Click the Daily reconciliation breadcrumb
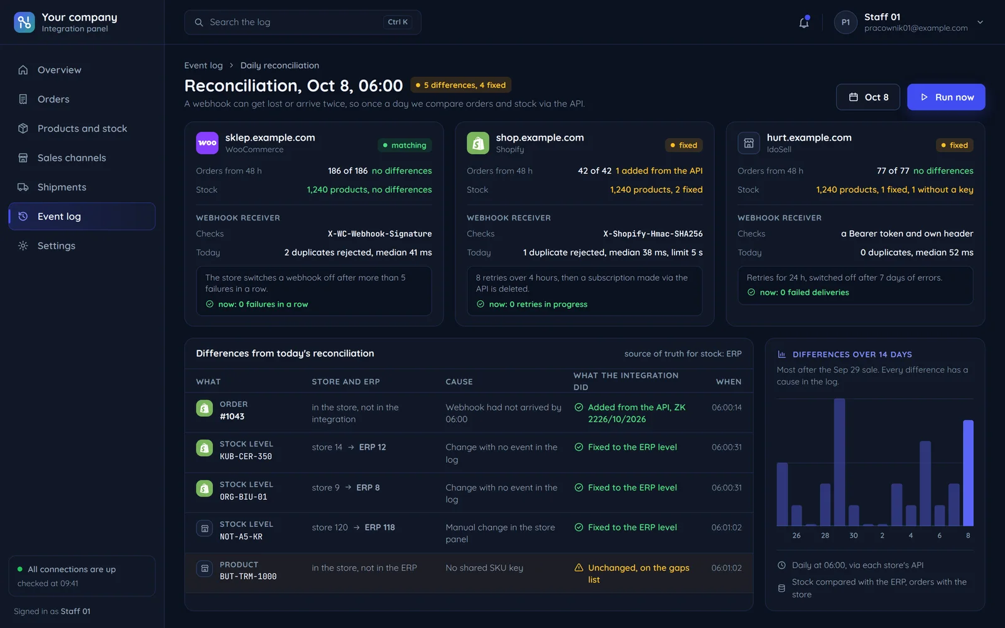Viewport: 1005px width, 628px height. pyautogui.click(x=280, y=65)
